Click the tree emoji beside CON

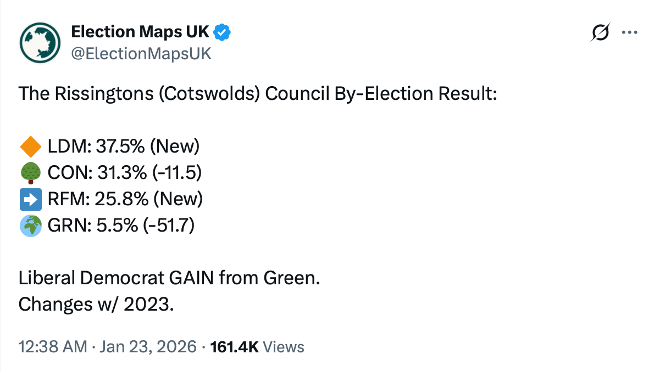30,173
